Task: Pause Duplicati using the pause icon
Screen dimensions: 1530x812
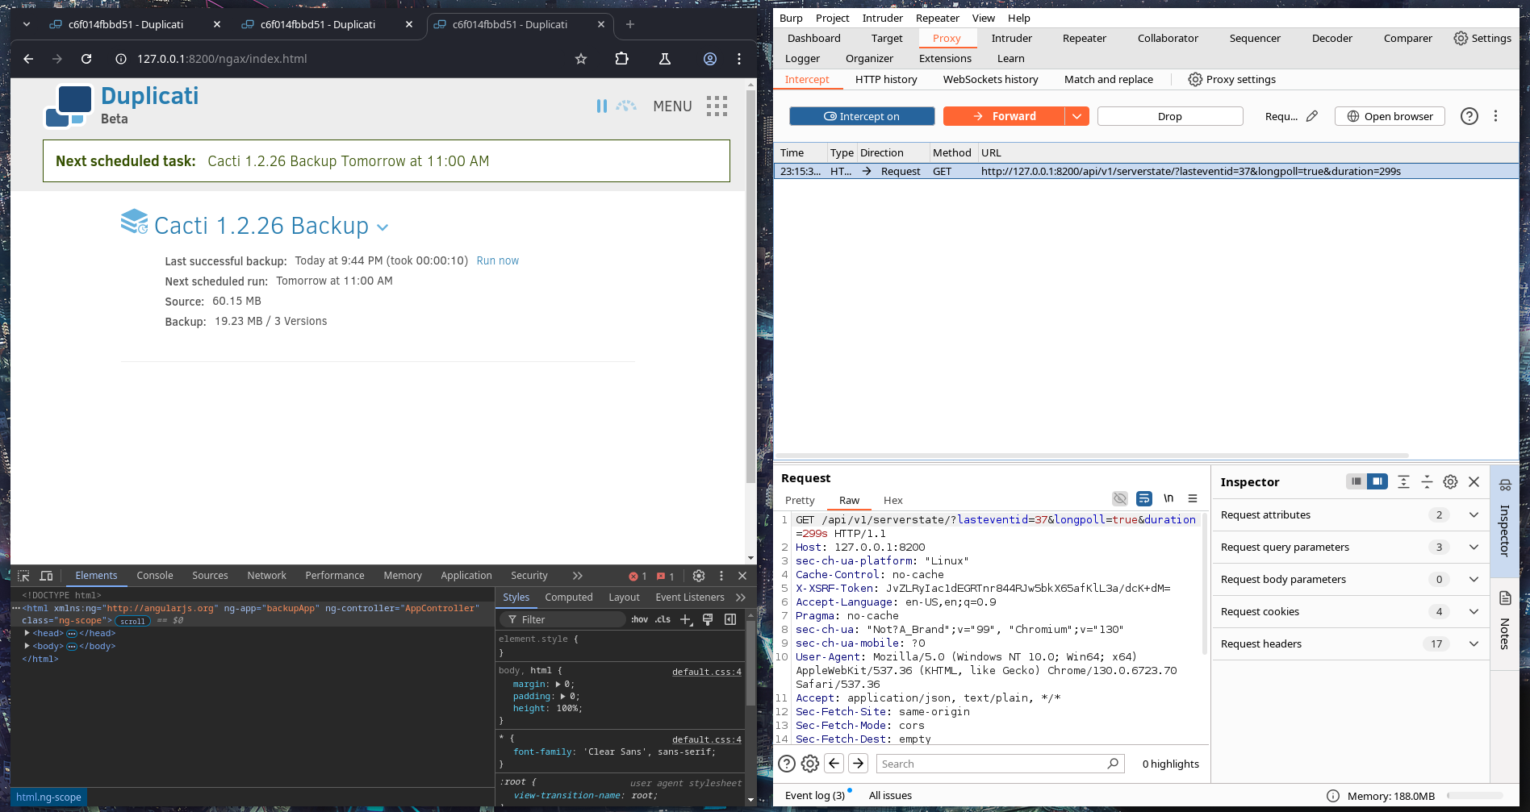Action: [601, 106]
